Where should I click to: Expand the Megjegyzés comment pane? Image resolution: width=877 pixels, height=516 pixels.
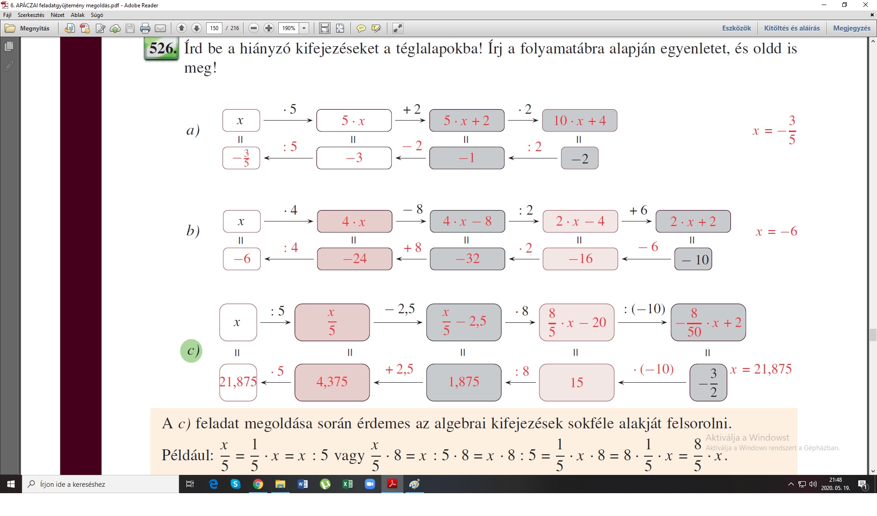pyautogui.click(x=851, y=28)
